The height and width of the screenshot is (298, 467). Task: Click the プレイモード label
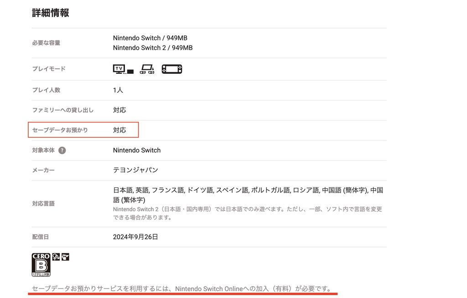[49, 69]
